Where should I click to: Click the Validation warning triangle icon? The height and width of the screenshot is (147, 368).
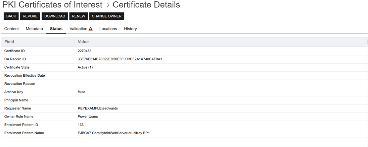point(91,29)
